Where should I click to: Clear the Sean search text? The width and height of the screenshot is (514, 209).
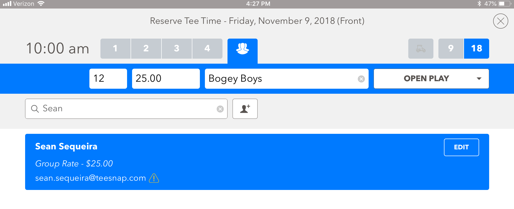click(x=220, y=109)
